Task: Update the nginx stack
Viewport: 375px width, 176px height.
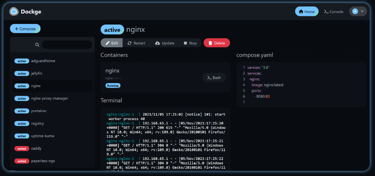Action: tap(164, 43)
